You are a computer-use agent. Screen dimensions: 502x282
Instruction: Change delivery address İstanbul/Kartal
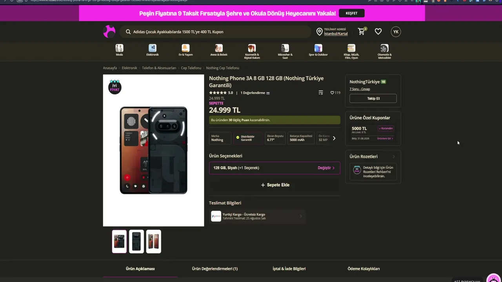pos(336,34)
